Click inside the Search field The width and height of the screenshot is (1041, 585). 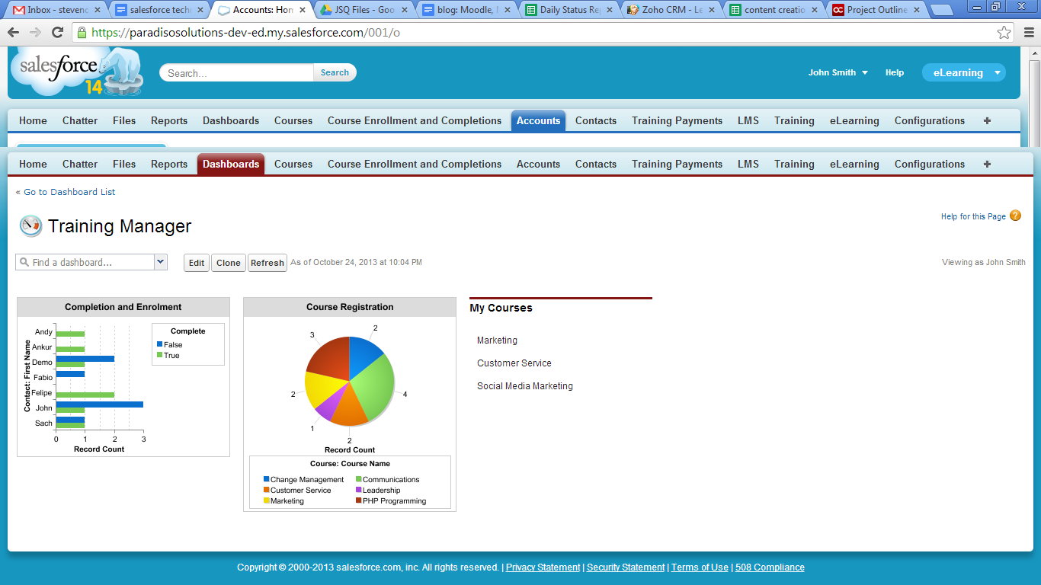[236, 72]
